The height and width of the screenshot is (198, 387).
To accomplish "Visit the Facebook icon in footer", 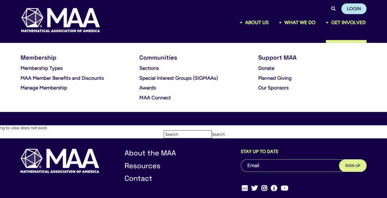I will click(274, 188).
